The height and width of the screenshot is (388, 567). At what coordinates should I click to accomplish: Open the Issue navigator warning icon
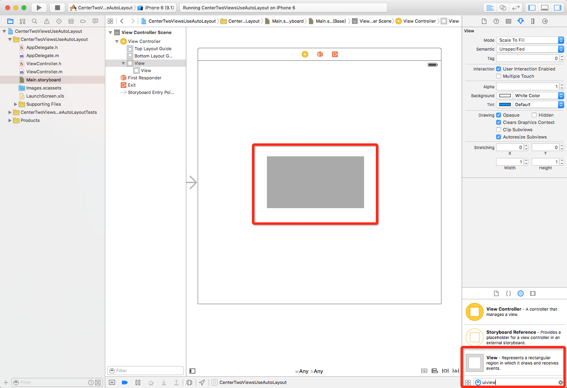pos(47,21)
